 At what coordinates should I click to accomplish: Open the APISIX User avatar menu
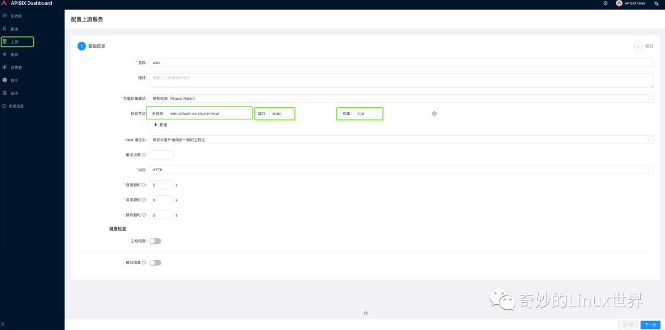pyautogui.click(x=631, y=3)
